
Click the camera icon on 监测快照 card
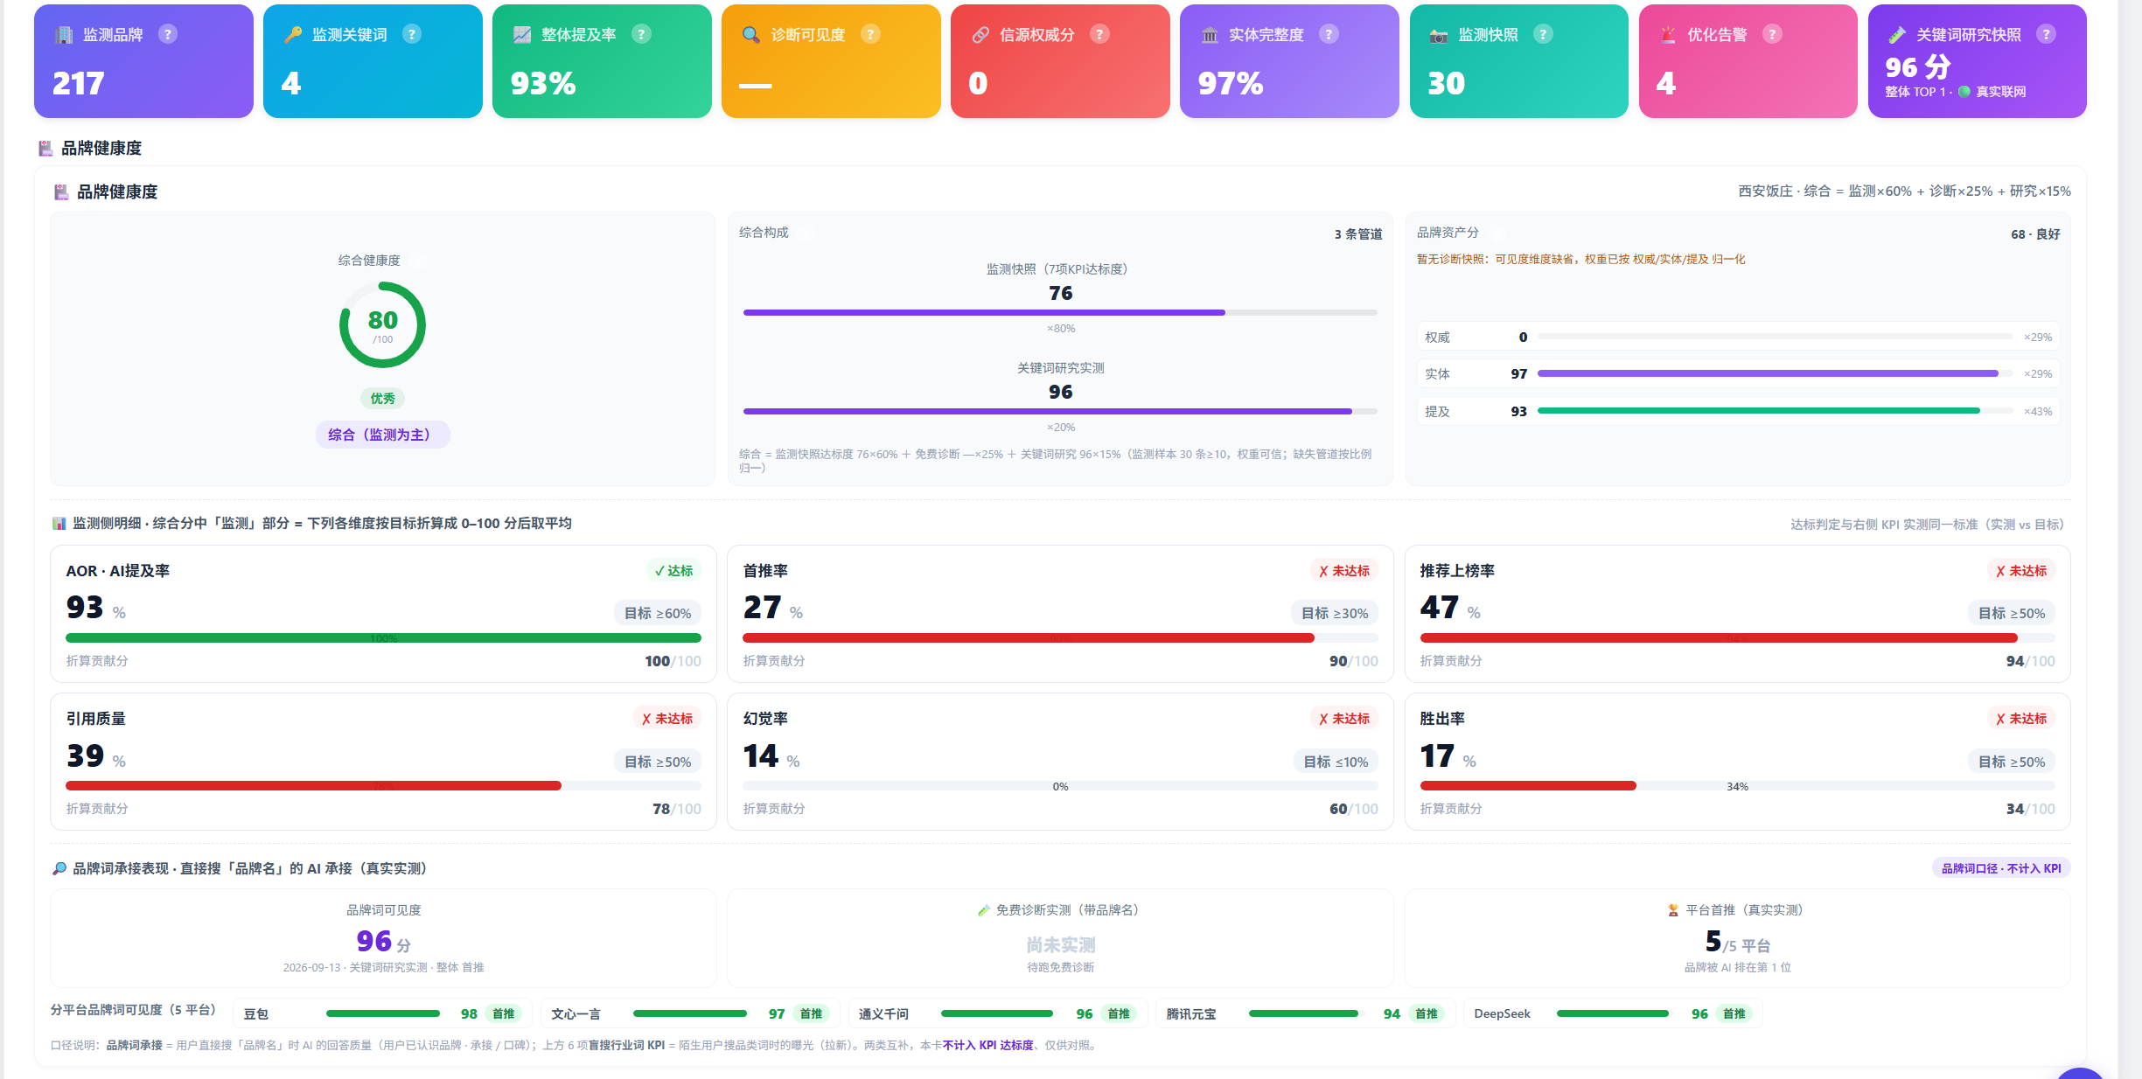click(x=1439, y=35)
